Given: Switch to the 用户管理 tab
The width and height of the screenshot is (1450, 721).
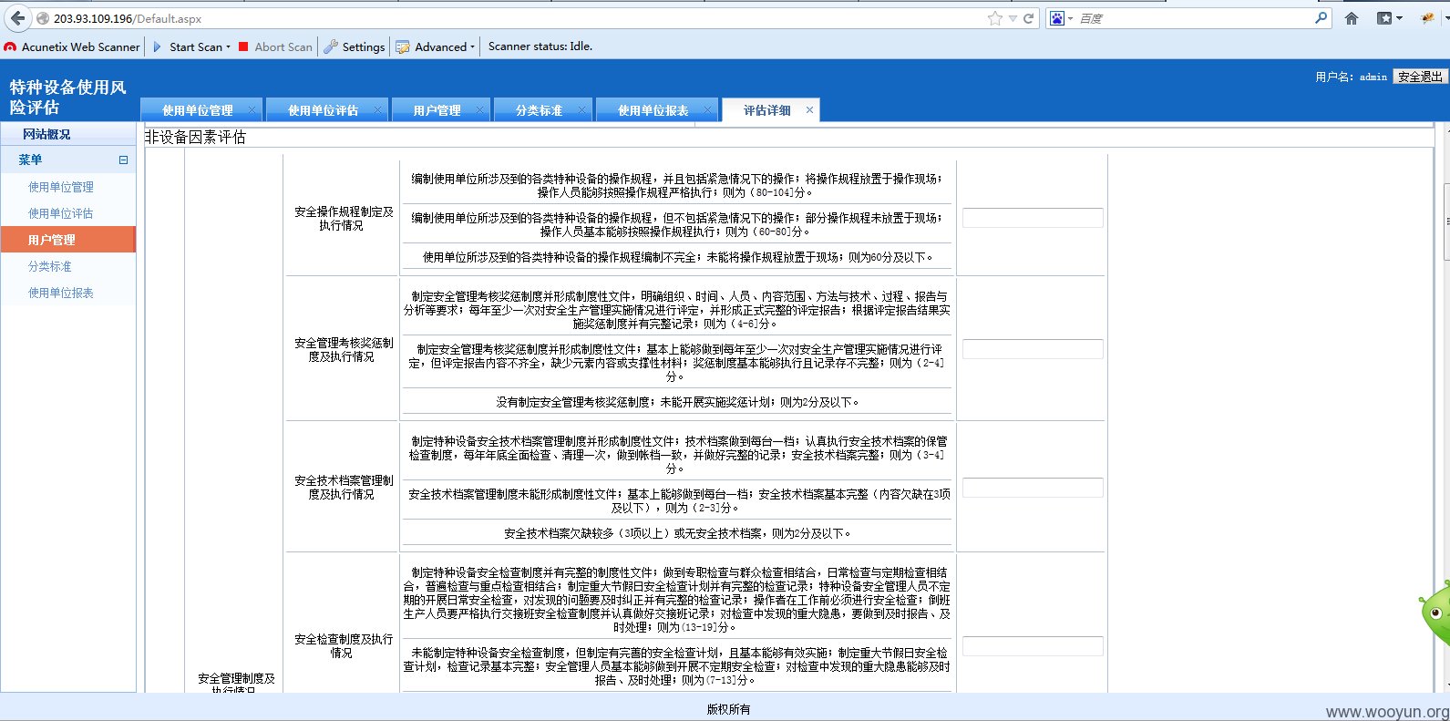Looking at the screenshot, I should point(437,110).
